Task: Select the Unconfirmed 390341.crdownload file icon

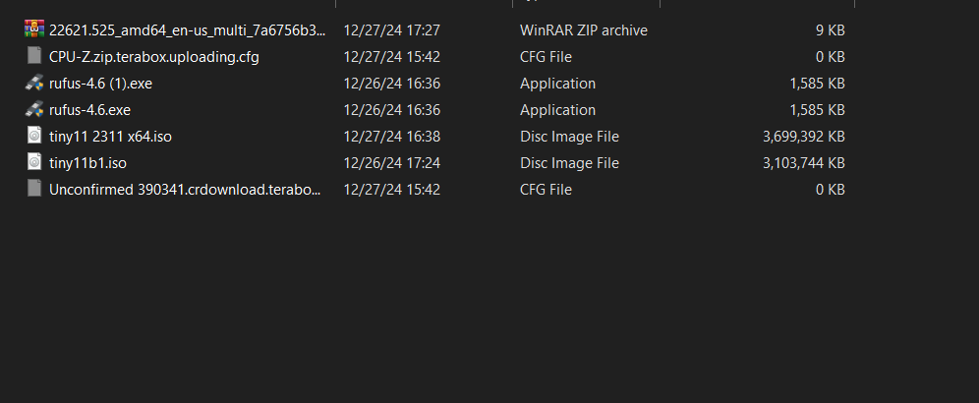Action: coord(34,189)
